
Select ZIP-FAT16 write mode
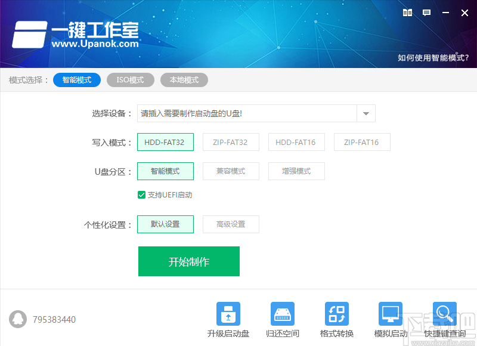(362, 142)
